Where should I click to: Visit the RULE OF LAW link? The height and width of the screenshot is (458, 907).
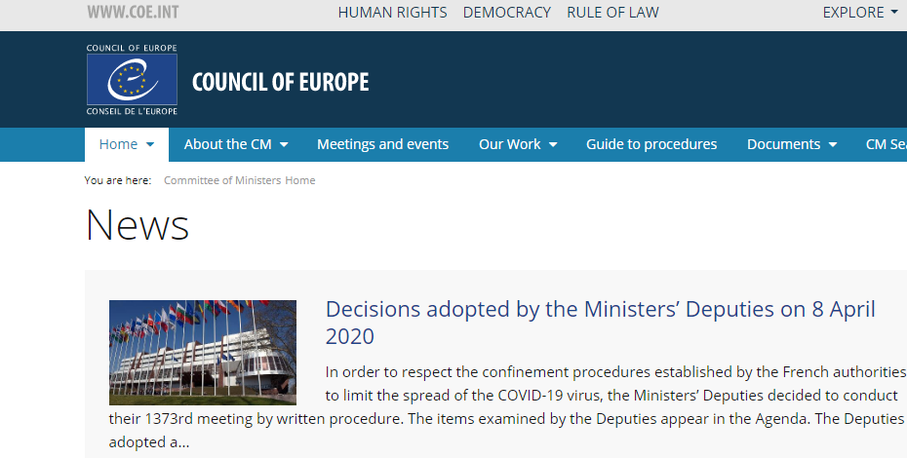coord(612,12)
